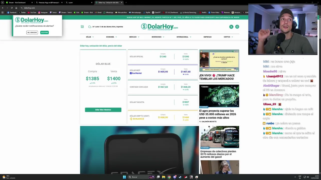321x180 pixels.
Task: Open Dólar Blue Histórico
Action: coord(103,110)
